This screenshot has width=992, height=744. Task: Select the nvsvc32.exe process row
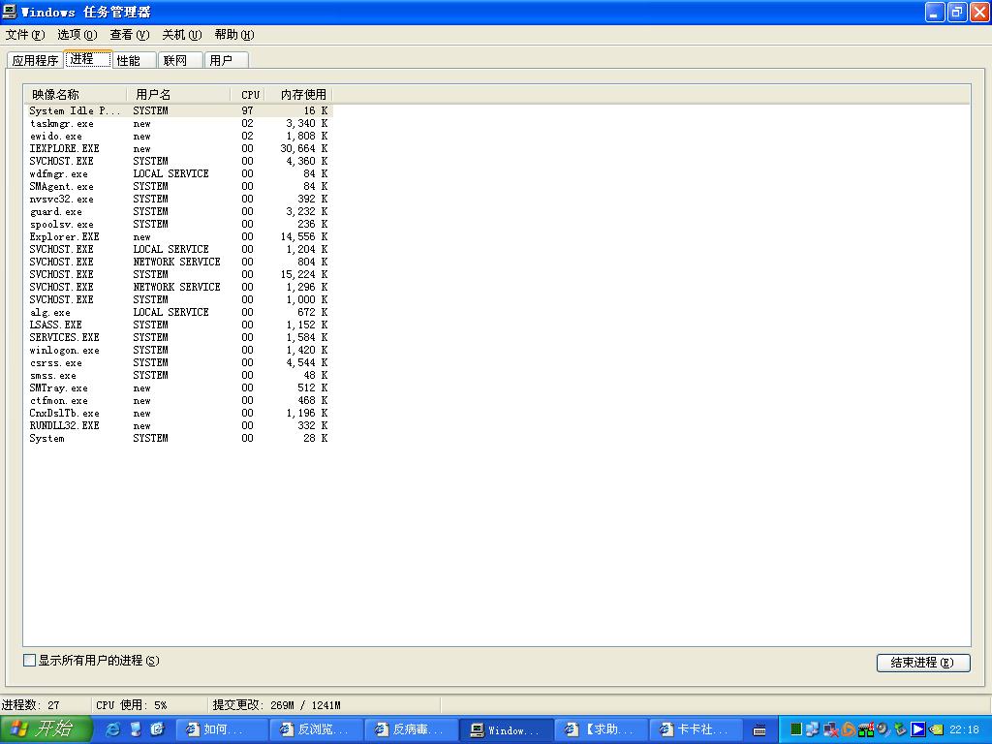[178, 200]
